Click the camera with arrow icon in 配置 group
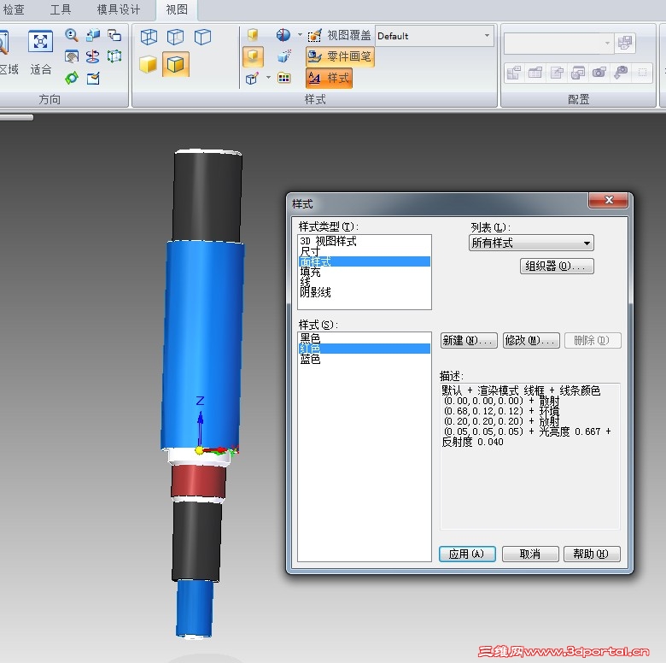 621,73
